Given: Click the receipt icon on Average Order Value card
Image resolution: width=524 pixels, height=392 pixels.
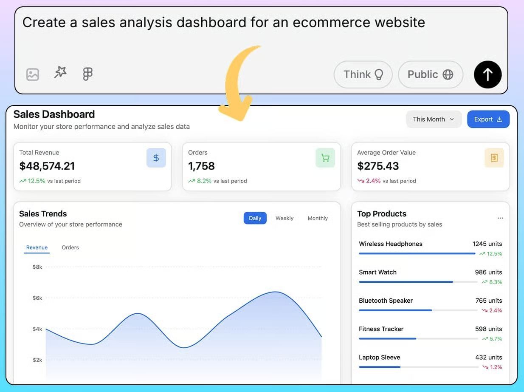Looking at the screenshot, I should coord(494,158).
